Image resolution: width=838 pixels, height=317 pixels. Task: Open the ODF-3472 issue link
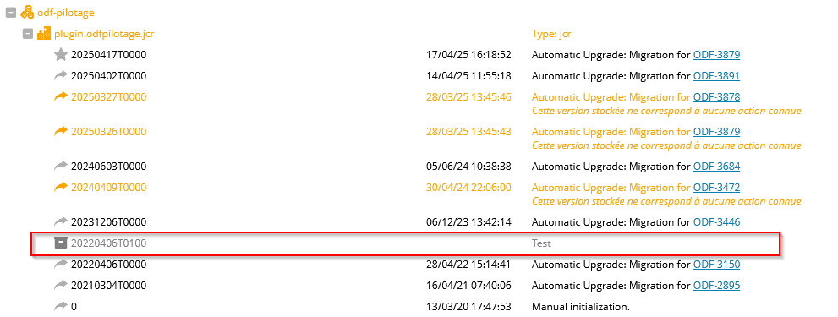click(716, 187)
